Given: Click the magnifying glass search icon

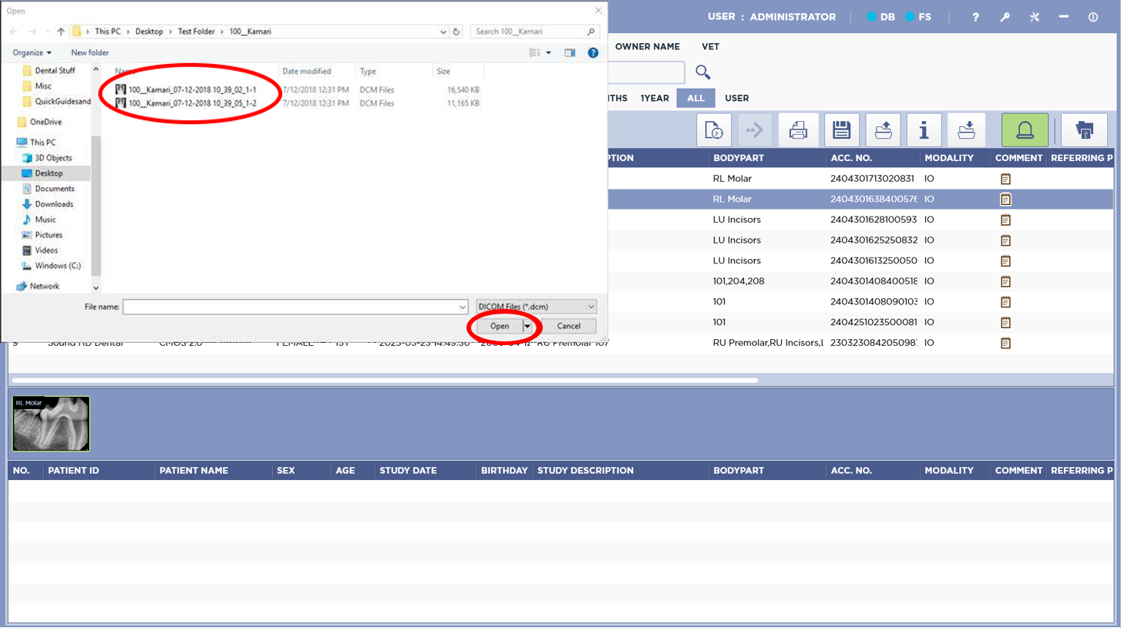Looking at the screenshot, I should tap(702, 72).
